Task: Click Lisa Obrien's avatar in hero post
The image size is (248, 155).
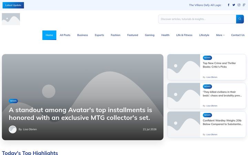Action: (x=13, y=130)
